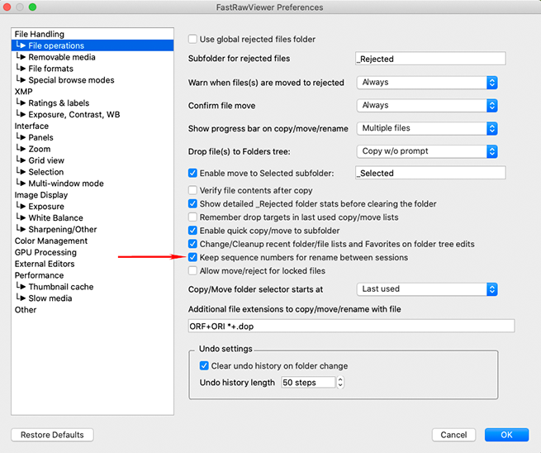The image size is (541, 453).
Task: Click the Undo history length stepper arrows
Action: point(340,383)
